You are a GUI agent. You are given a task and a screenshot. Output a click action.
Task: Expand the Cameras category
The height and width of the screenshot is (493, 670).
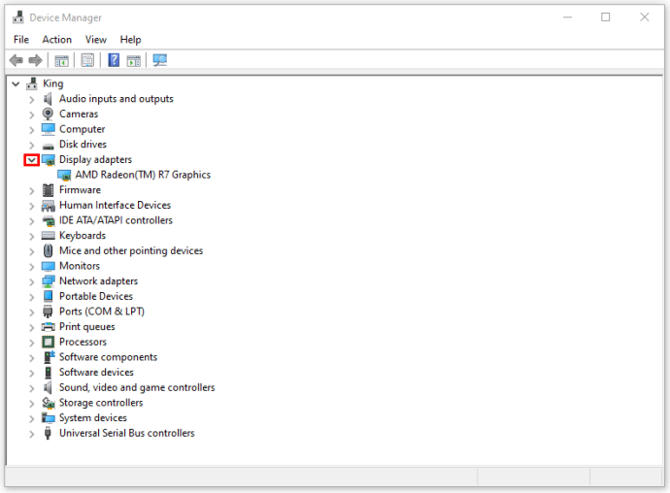32,115
